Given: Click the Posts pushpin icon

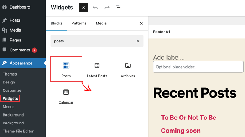Looking at the screenshot, I should [x=5, y=20].
